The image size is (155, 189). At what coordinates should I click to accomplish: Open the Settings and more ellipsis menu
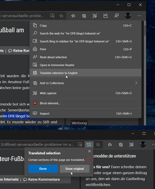[139, 16]
